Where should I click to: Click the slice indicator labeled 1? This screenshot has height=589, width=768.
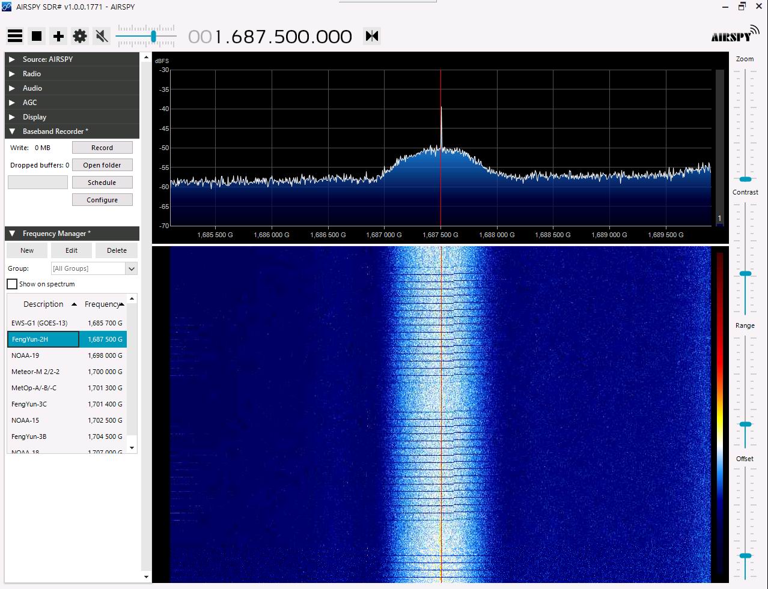[x=719, y=219]
